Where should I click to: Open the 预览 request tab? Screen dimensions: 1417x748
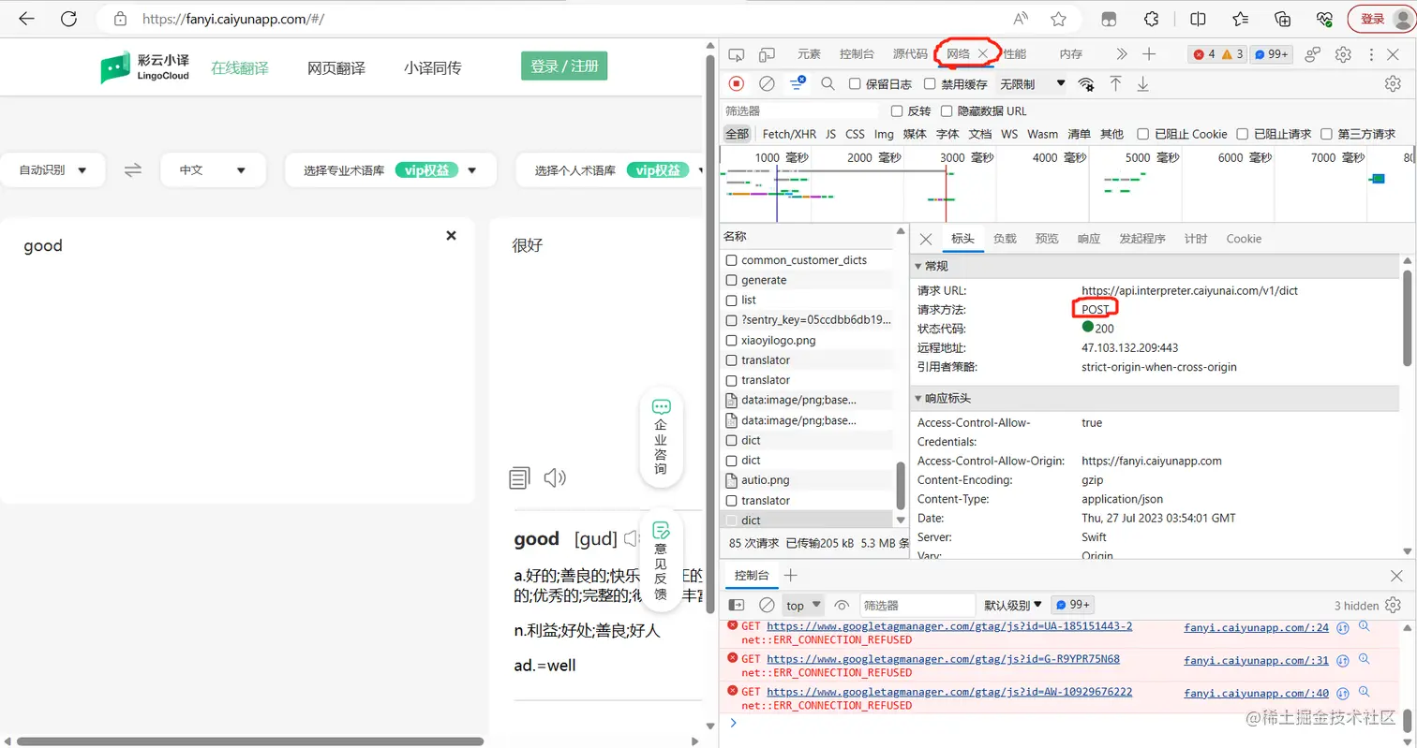pyautogui.click(x=1047, y=239)
